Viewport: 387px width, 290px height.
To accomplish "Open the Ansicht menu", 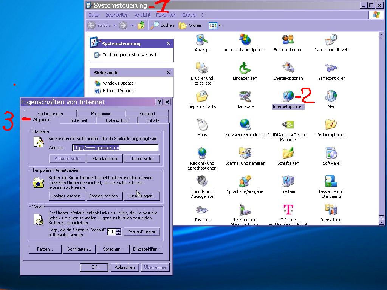I will [x=142, y=15].
